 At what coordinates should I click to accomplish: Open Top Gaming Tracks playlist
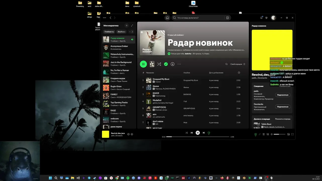[119, 104]
